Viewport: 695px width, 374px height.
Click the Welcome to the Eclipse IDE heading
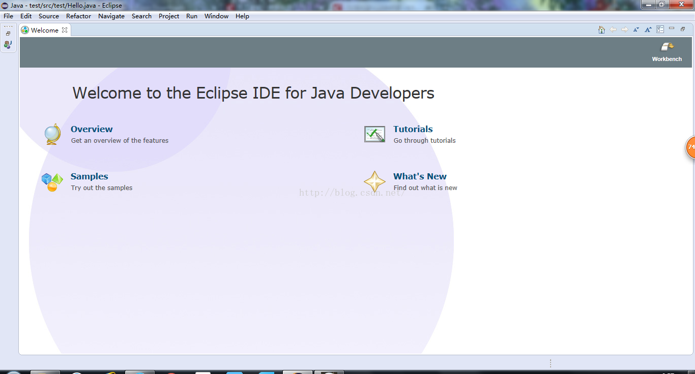(x=253, y=93)
